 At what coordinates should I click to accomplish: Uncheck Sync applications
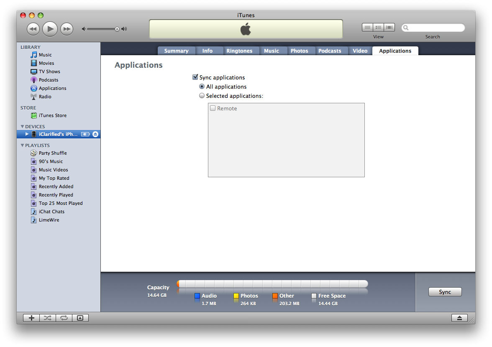(195, 77)
